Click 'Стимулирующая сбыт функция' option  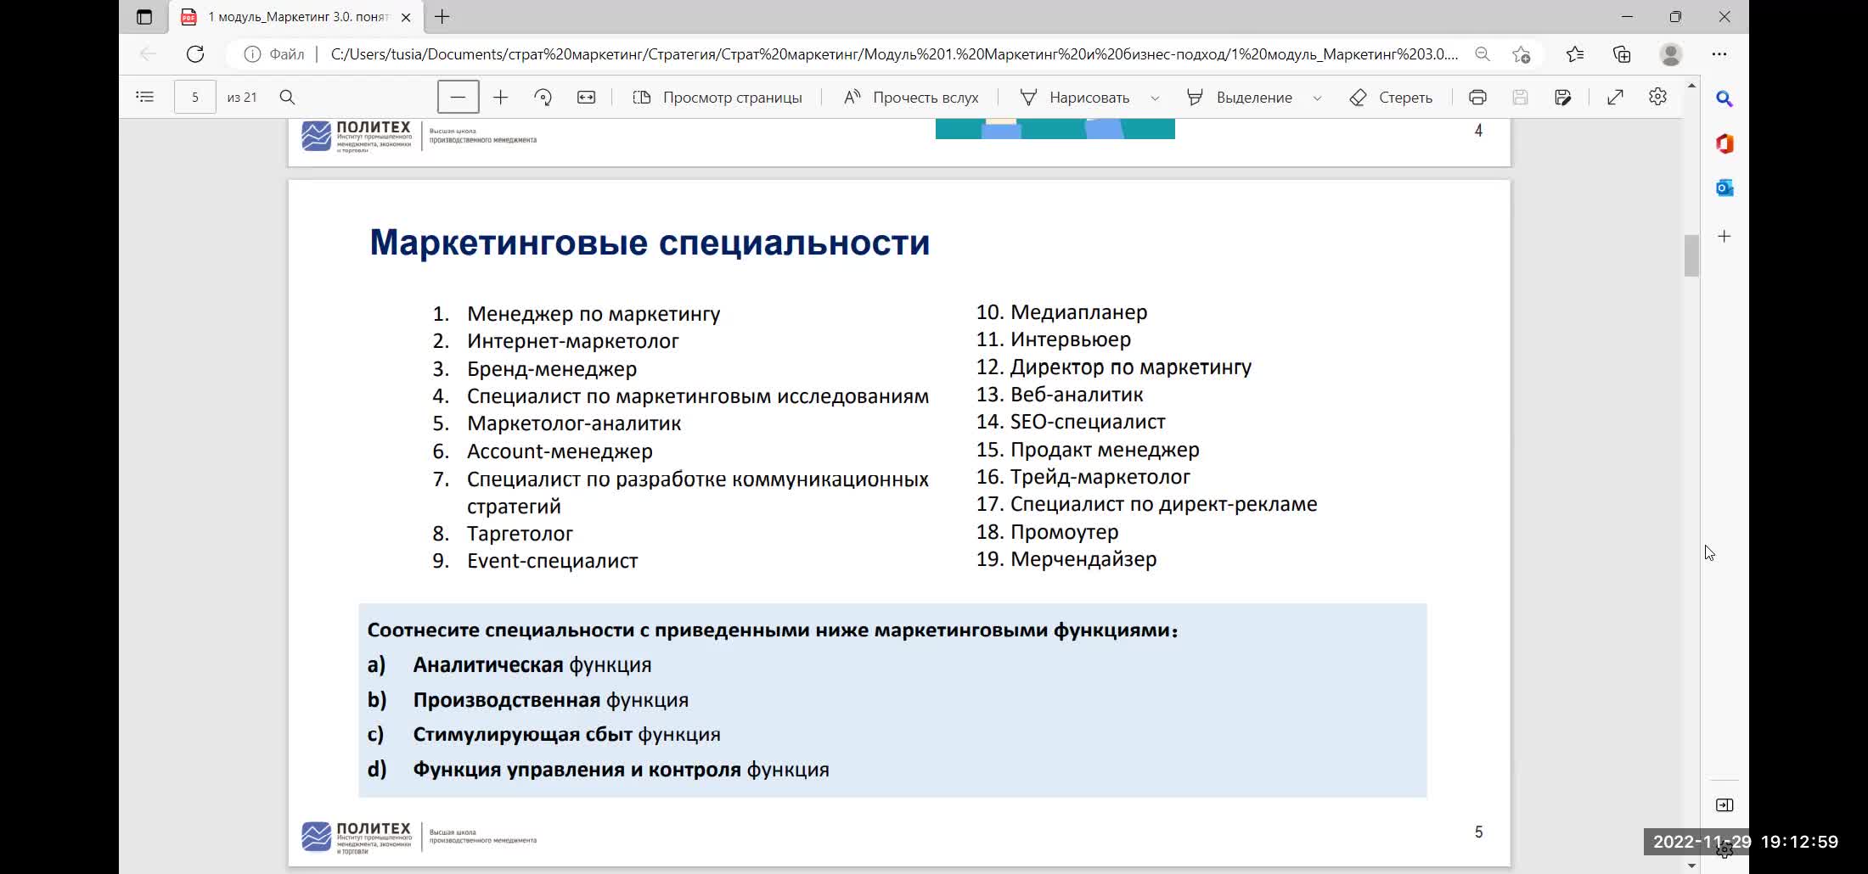click(566, 735)
